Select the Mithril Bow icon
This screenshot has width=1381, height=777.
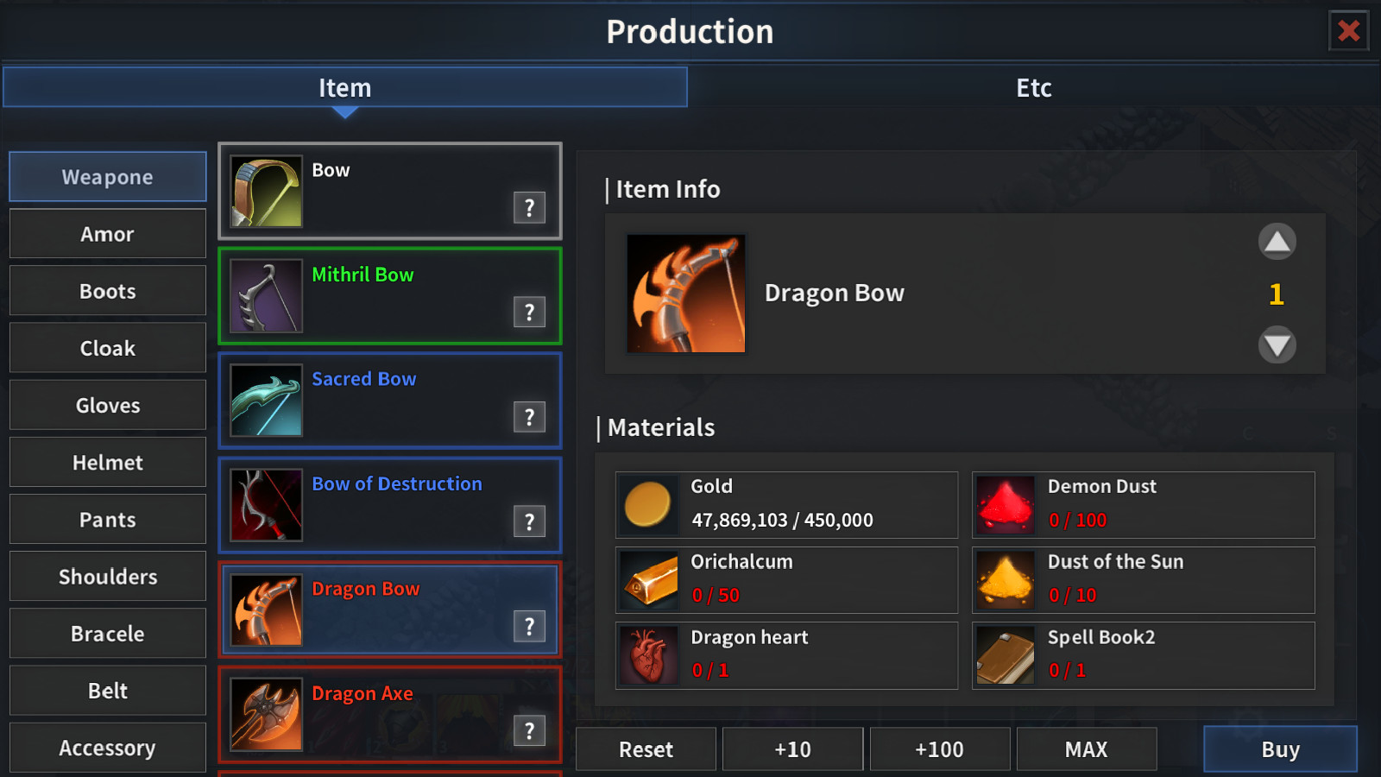pos(267,296)
